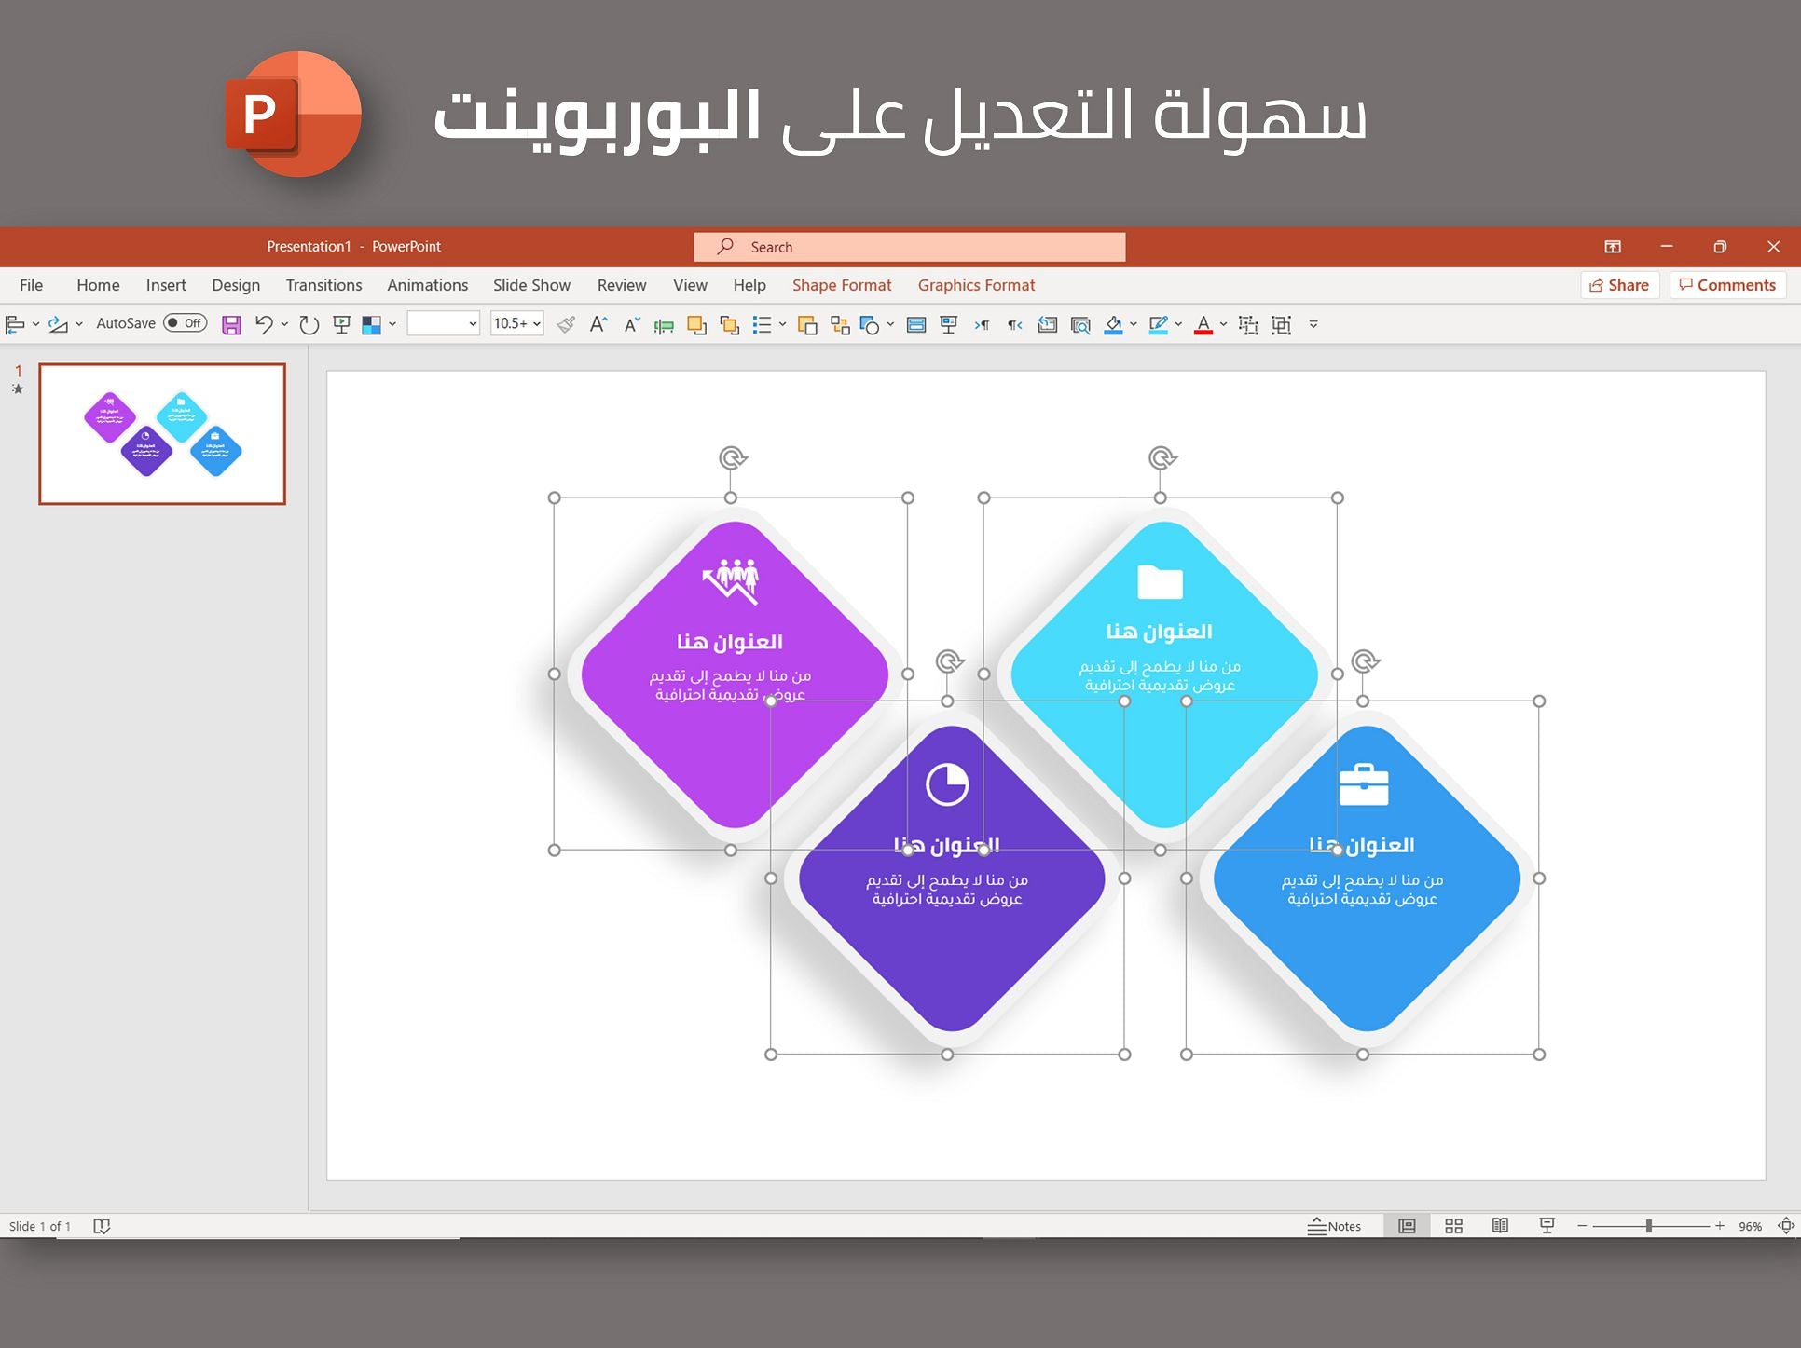The width and height of the screenshot is (1801, 1348).
Task: Open ribbon display options icon
Action: click(x=1613, y=247)
